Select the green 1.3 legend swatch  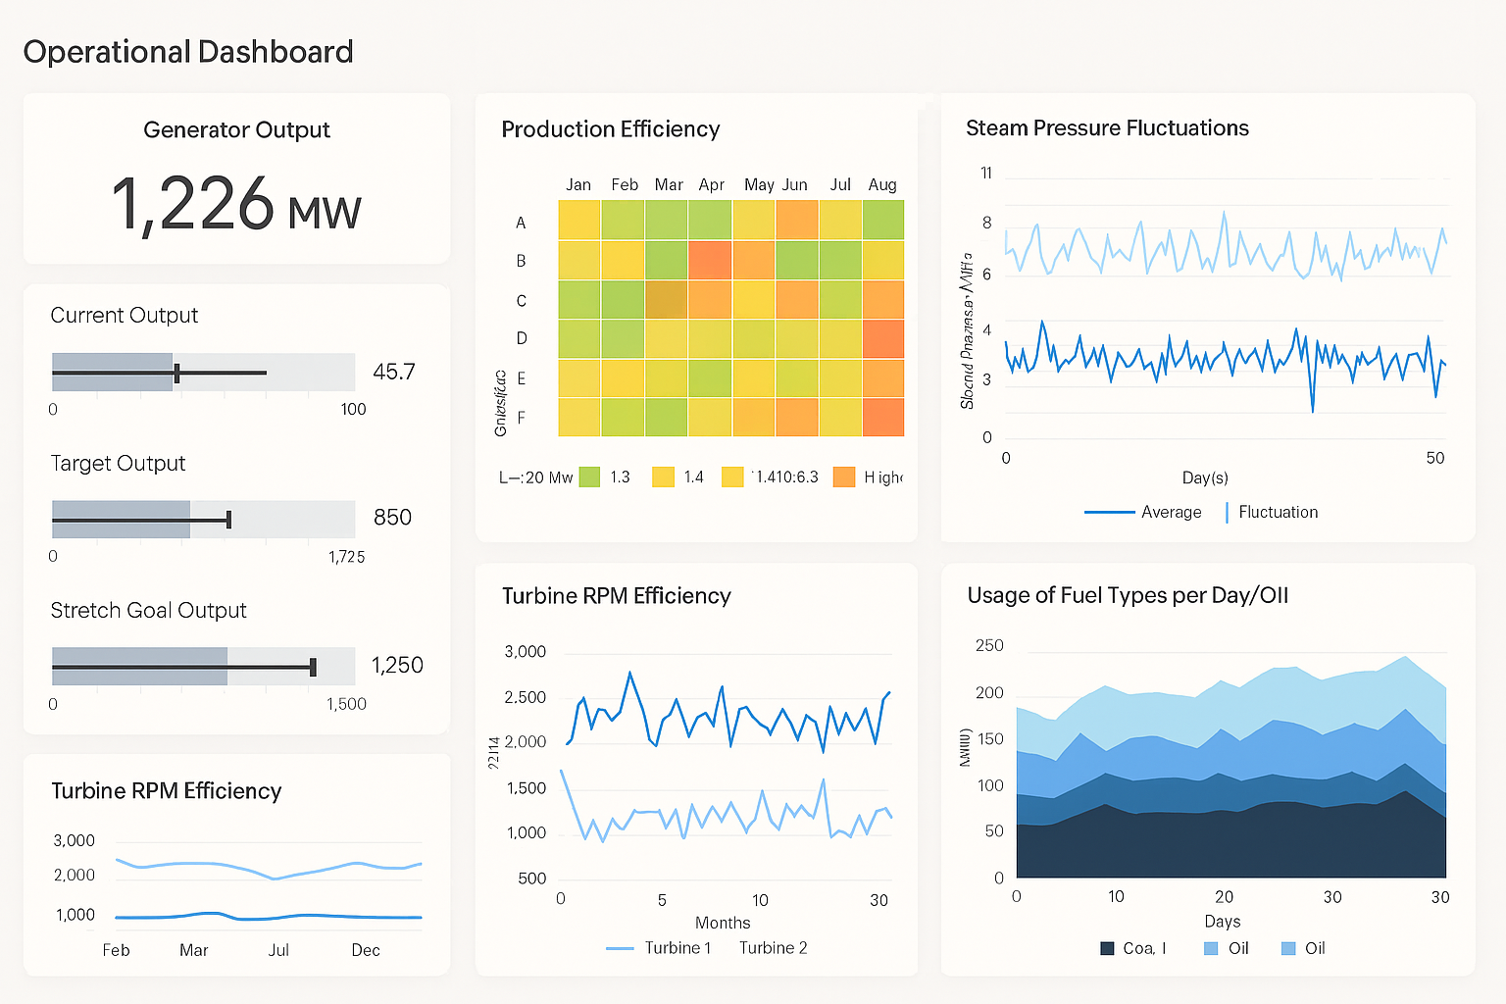tap(589, 476)
